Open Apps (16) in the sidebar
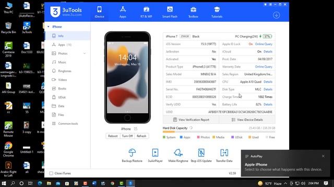The height and width of the screenshot is (187, 334). [67, 45]
